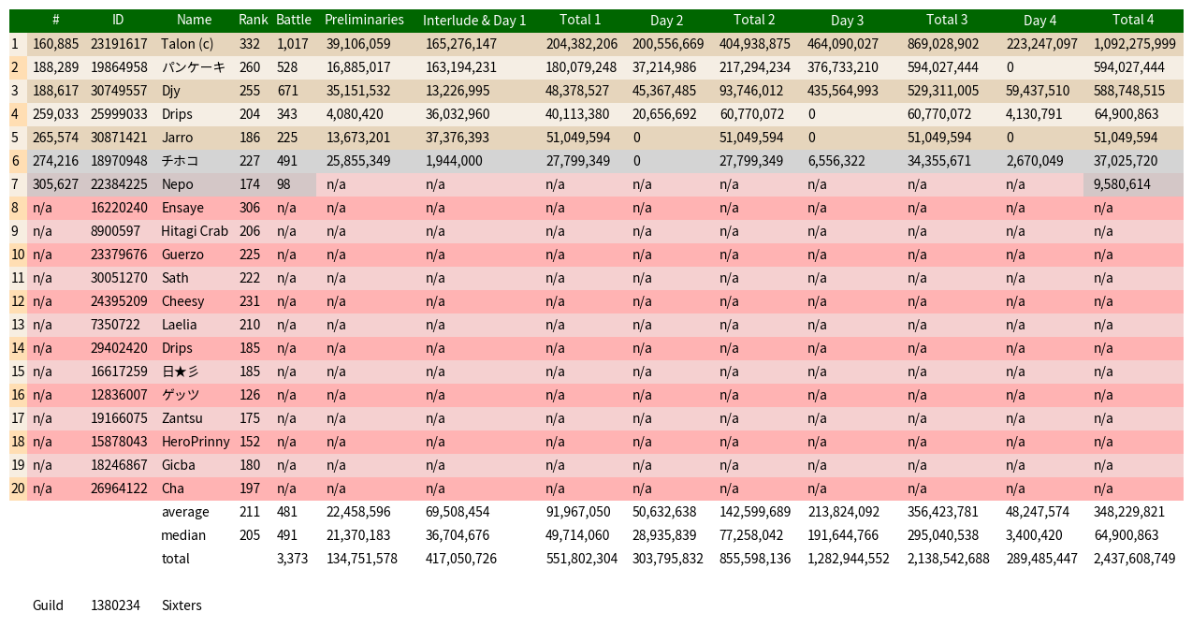Click Preliminaries value 39,106,059
The width and height of the screenshot is (1192, 627).
358,44
